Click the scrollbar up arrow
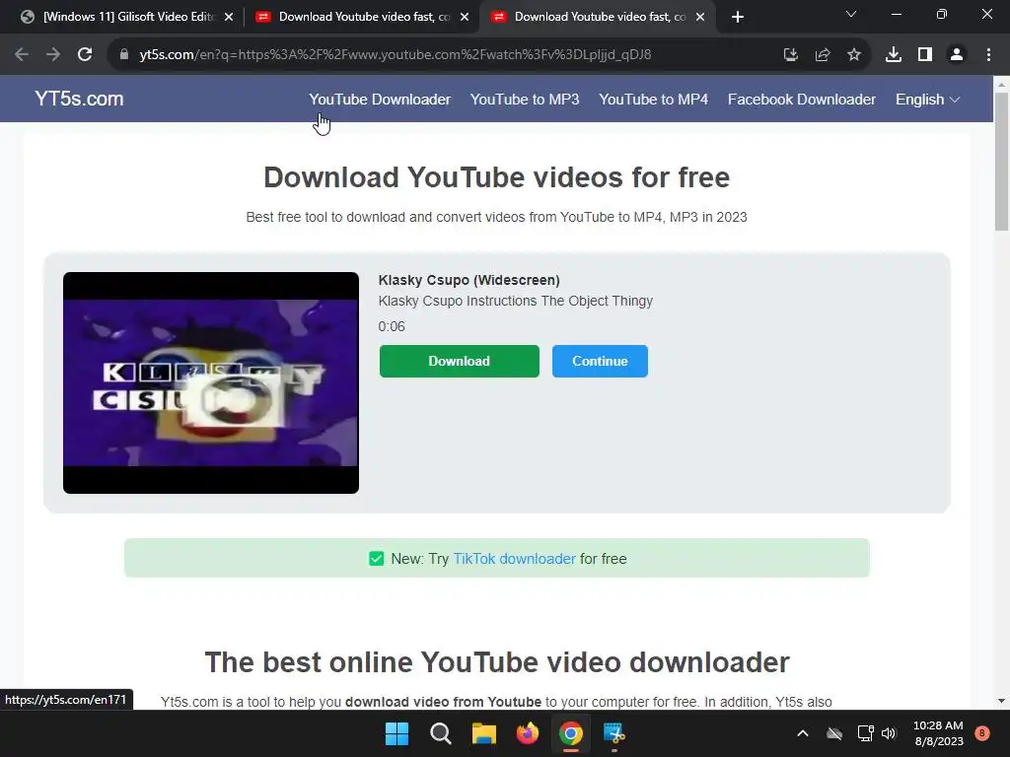 tap(1001, 85)
